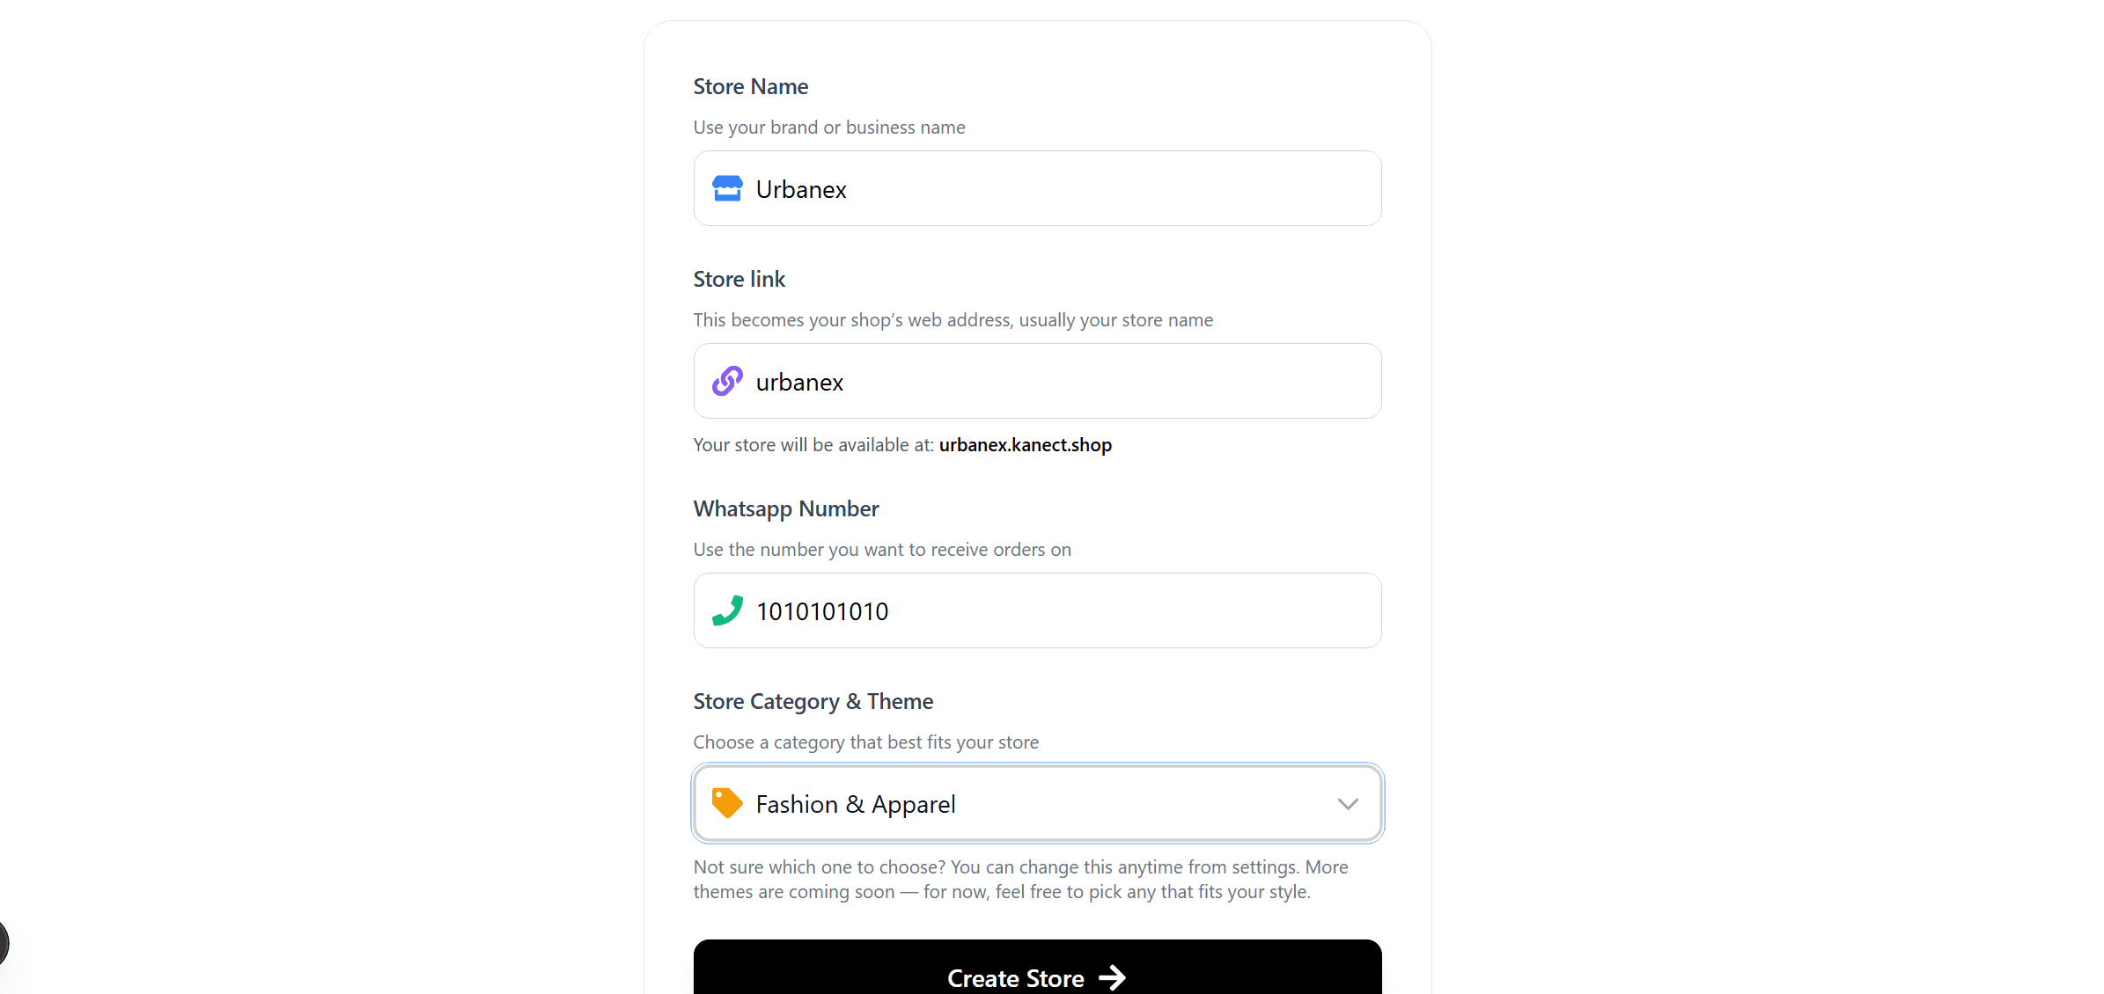Click the urbanex.kanect.shop store address

tap(1025, 444)
